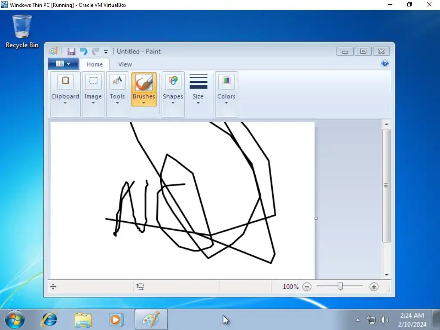
Task: Click the Zoom out minus button
Action: point(307,287)
